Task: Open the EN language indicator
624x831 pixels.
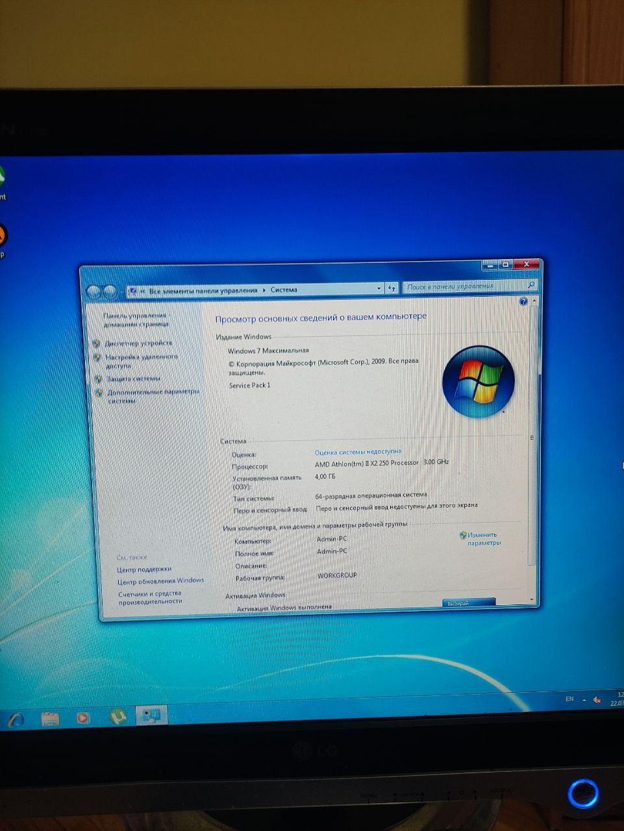Action: (x=569, y=699)
